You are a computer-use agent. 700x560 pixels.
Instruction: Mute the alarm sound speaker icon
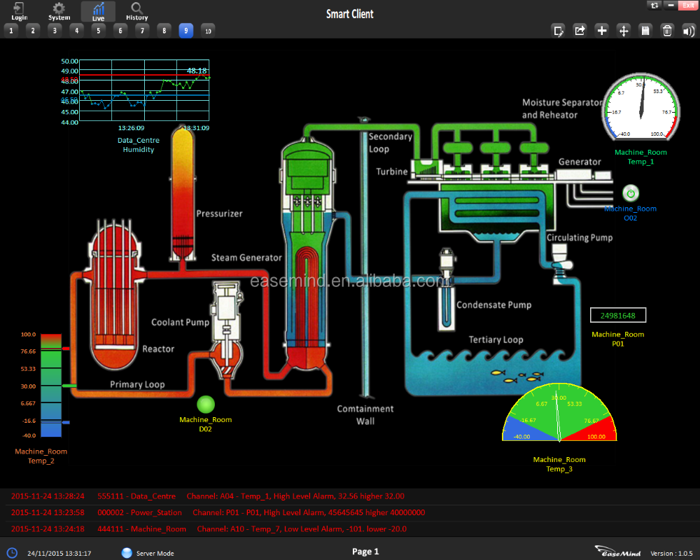coord(689,30)
